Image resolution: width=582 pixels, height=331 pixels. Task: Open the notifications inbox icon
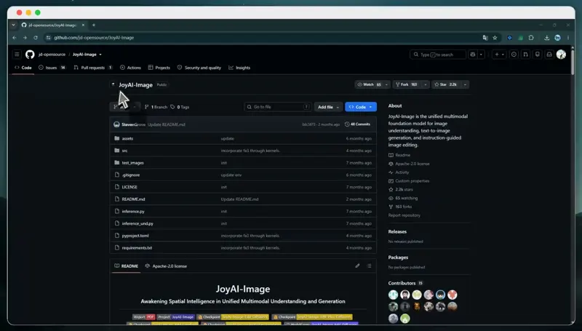click(x=549, y=55)
